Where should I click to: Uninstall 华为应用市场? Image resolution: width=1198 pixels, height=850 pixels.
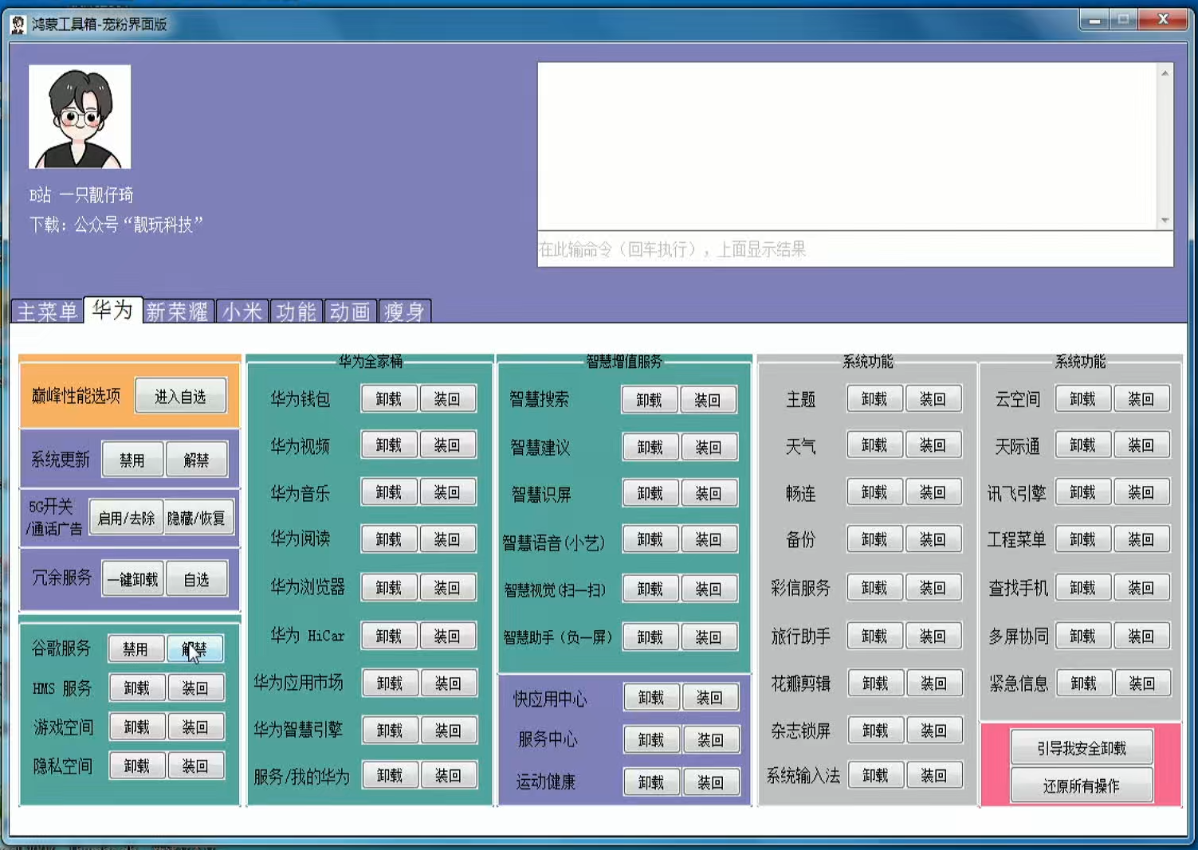pos(390,683)
